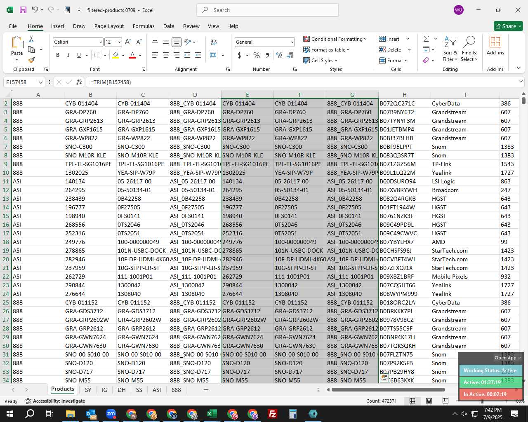Screen dimensions: 528x422
Task: Click the column H header
Action: (404, 95)
